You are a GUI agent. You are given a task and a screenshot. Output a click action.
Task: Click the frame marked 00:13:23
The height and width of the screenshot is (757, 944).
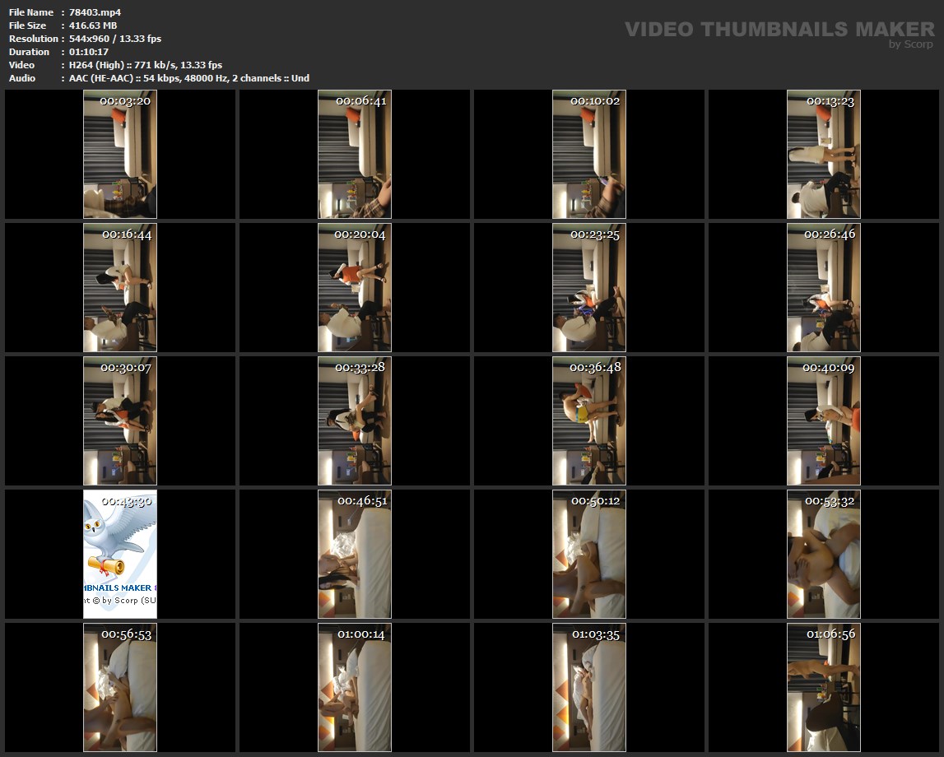[x=824, y=154]
